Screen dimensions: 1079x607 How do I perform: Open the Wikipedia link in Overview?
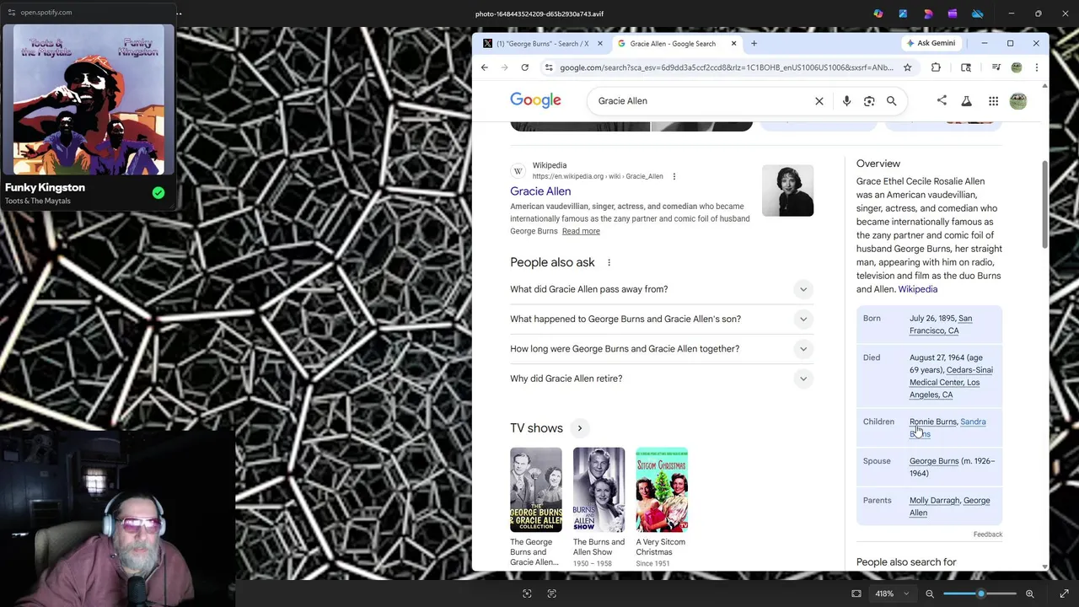coord(917,289)
